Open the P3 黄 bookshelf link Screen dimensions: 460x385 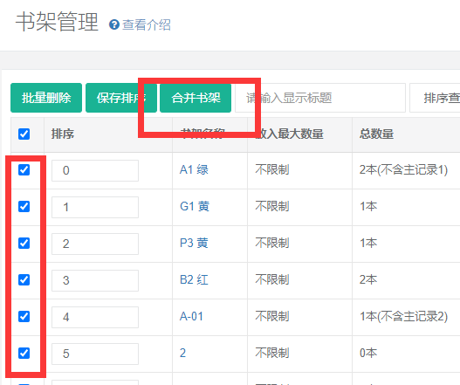pyautogui.click(x=194, y=243)
